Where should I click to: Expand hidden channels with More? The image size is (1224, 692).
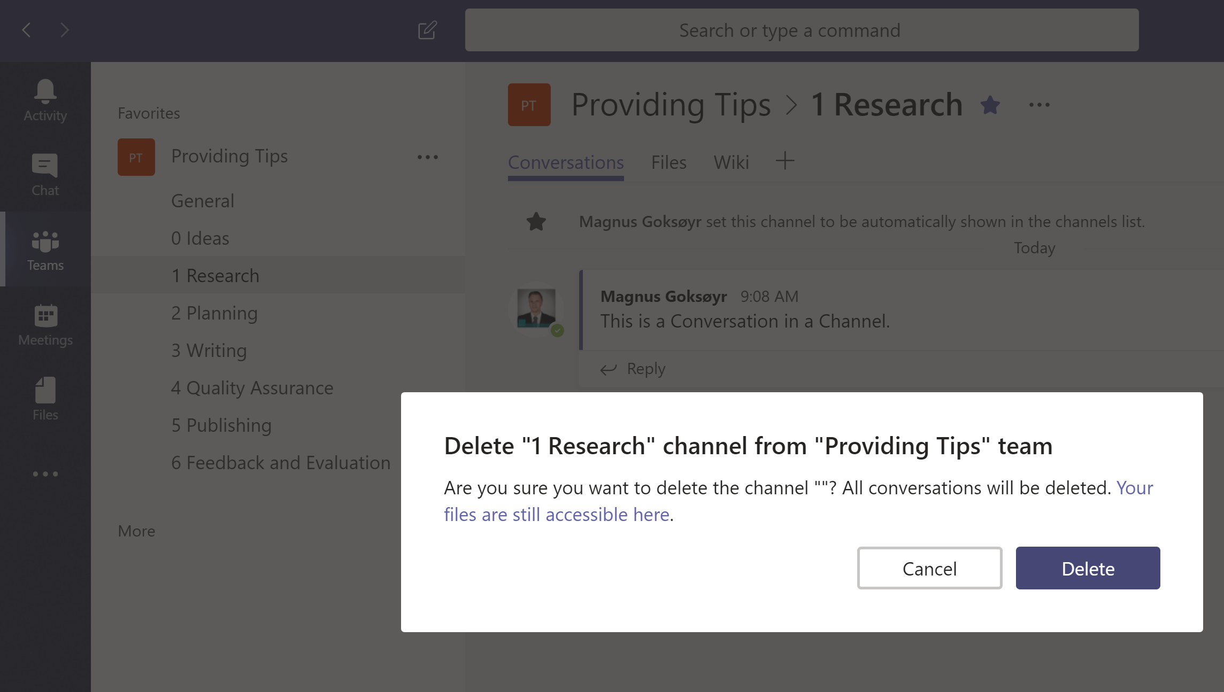[136, 531]
